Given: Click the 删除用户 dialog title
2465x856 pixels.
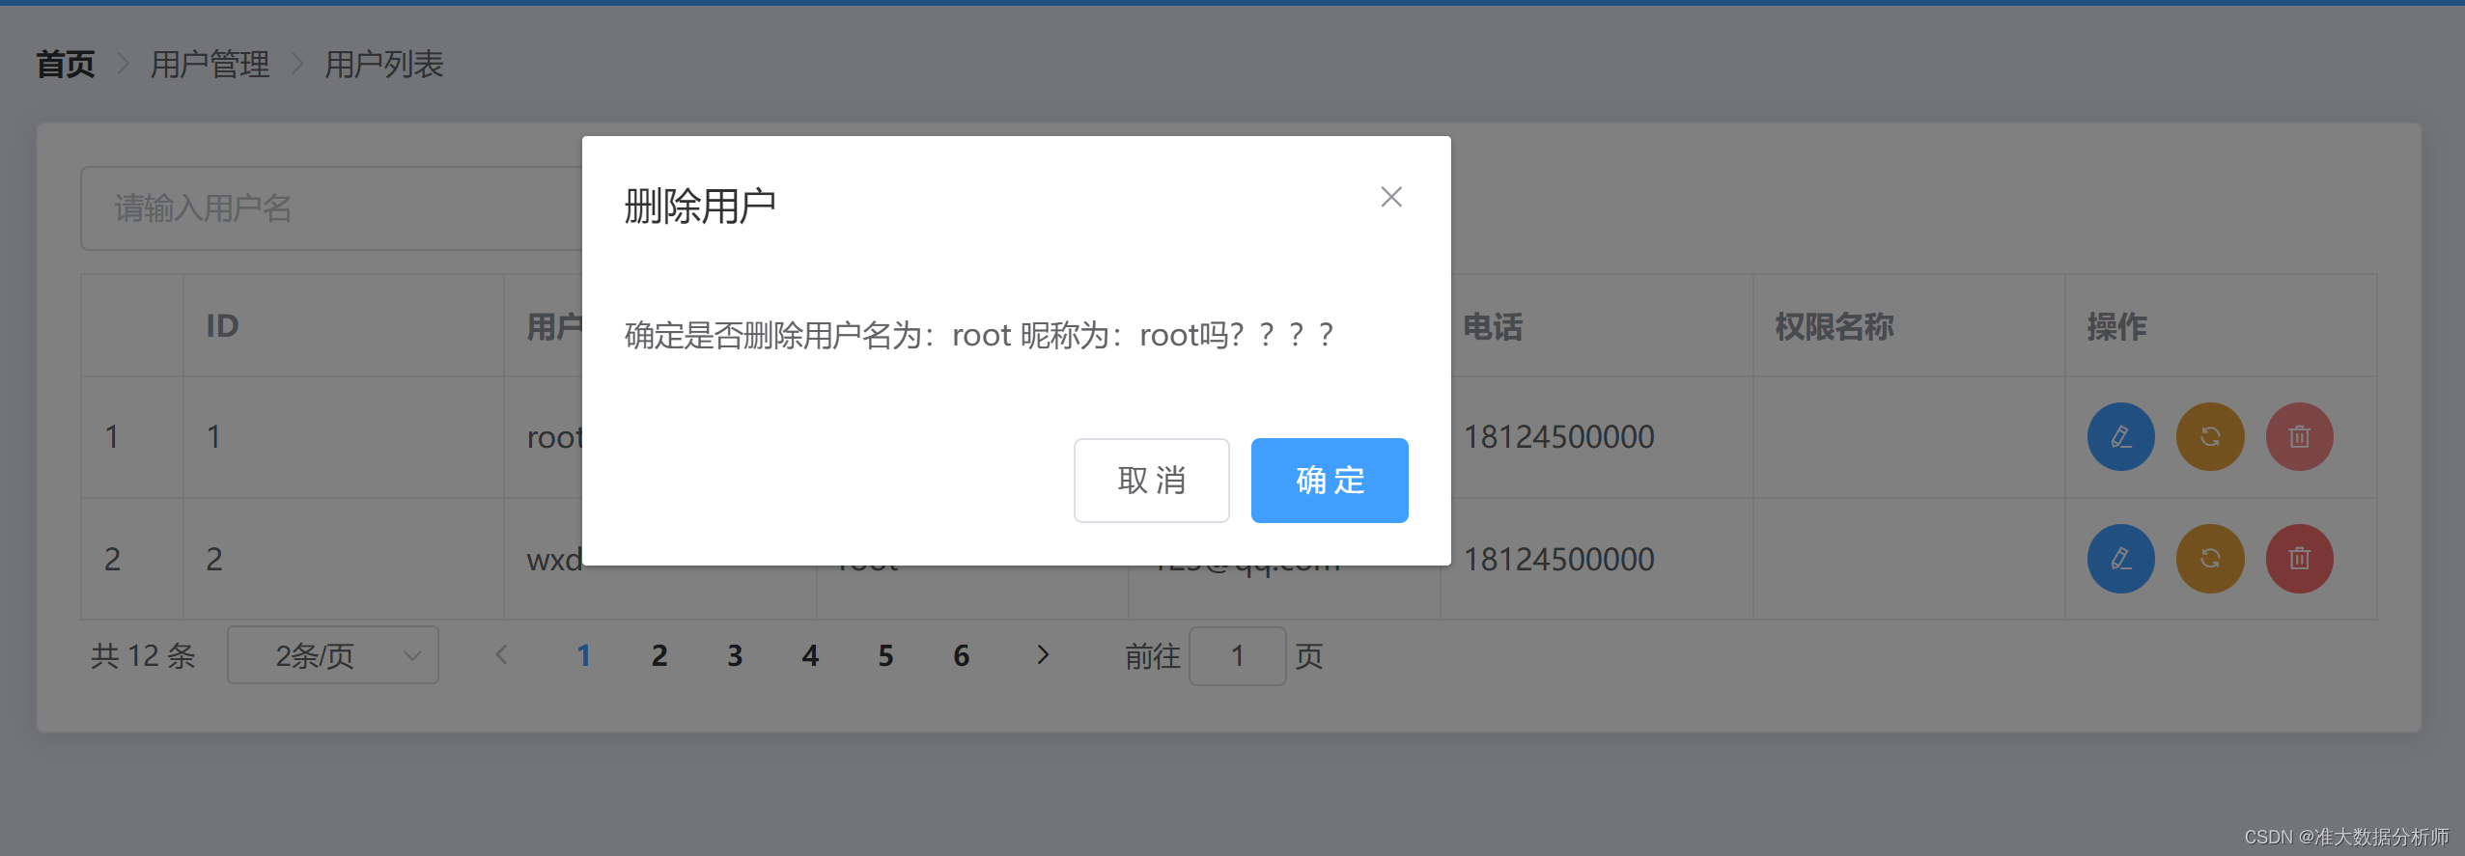Looking at the screenshot, I should 700,206.
